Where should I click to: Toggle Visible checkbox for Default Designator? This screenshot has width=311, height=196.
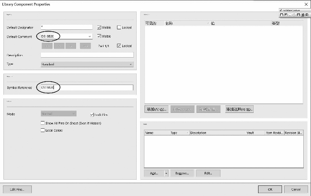[99, 27]
